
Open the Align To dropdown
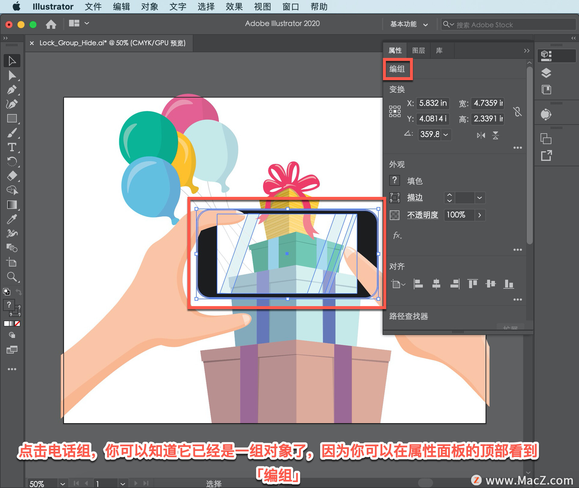coord(398,284)
